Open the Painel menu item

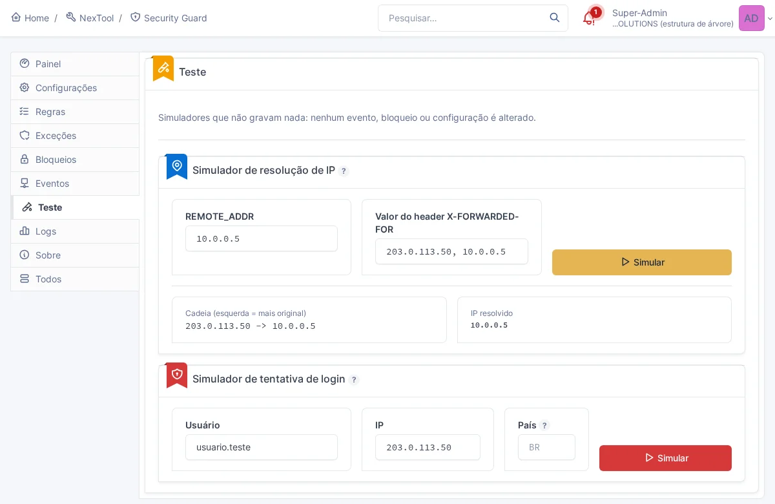[x=75, y=64]
